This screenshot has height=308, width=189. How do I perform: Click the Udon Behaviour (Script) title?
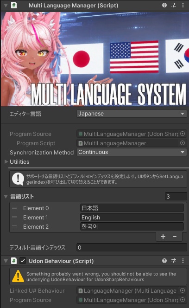tap(61, 261)
